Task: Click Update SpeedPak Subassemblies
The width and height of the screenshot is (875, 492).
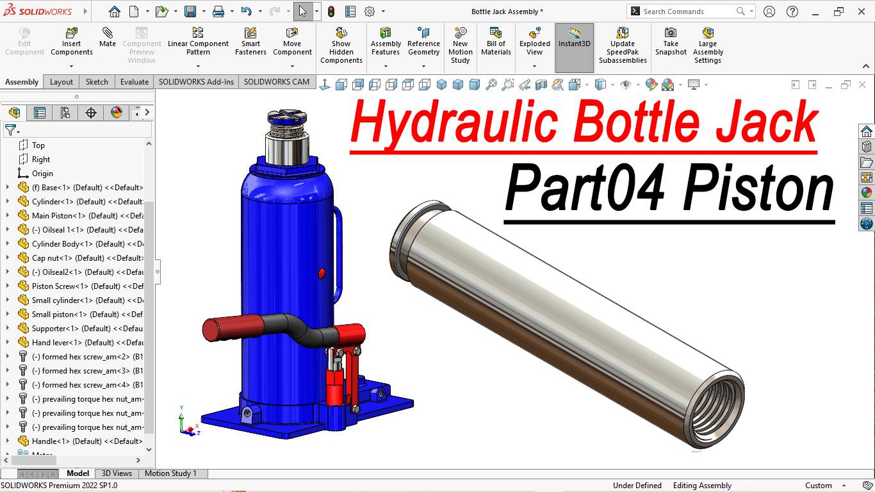Action: [623, 45]
